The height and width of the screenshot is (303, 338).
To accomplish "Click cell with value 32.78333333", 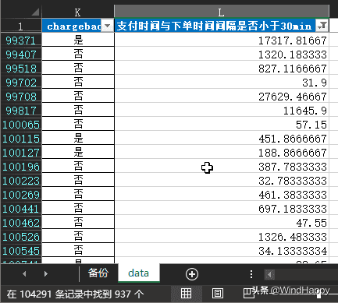I will coord(222,181).
